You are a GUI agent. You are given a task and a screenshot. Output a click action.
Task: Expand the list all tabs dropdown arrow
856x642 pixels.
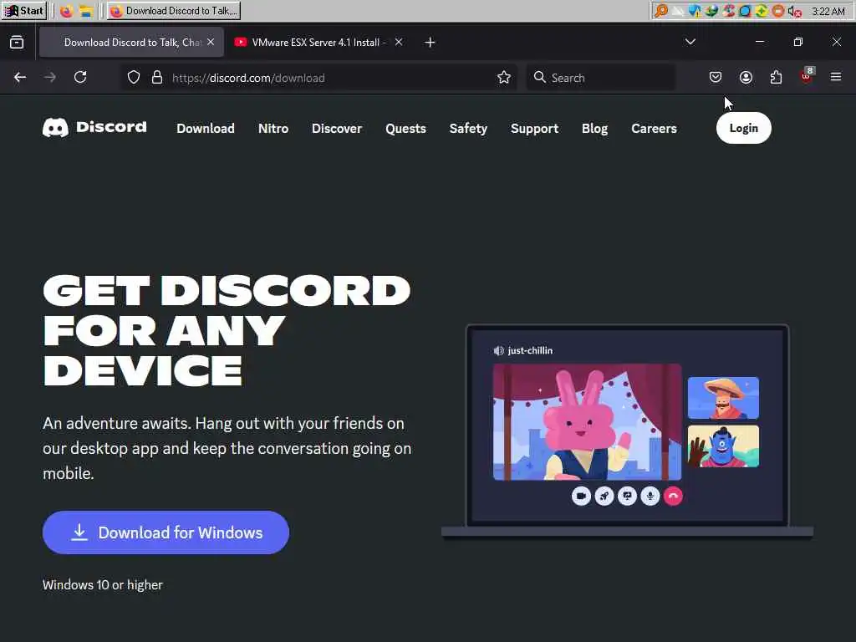pos(690,42)
